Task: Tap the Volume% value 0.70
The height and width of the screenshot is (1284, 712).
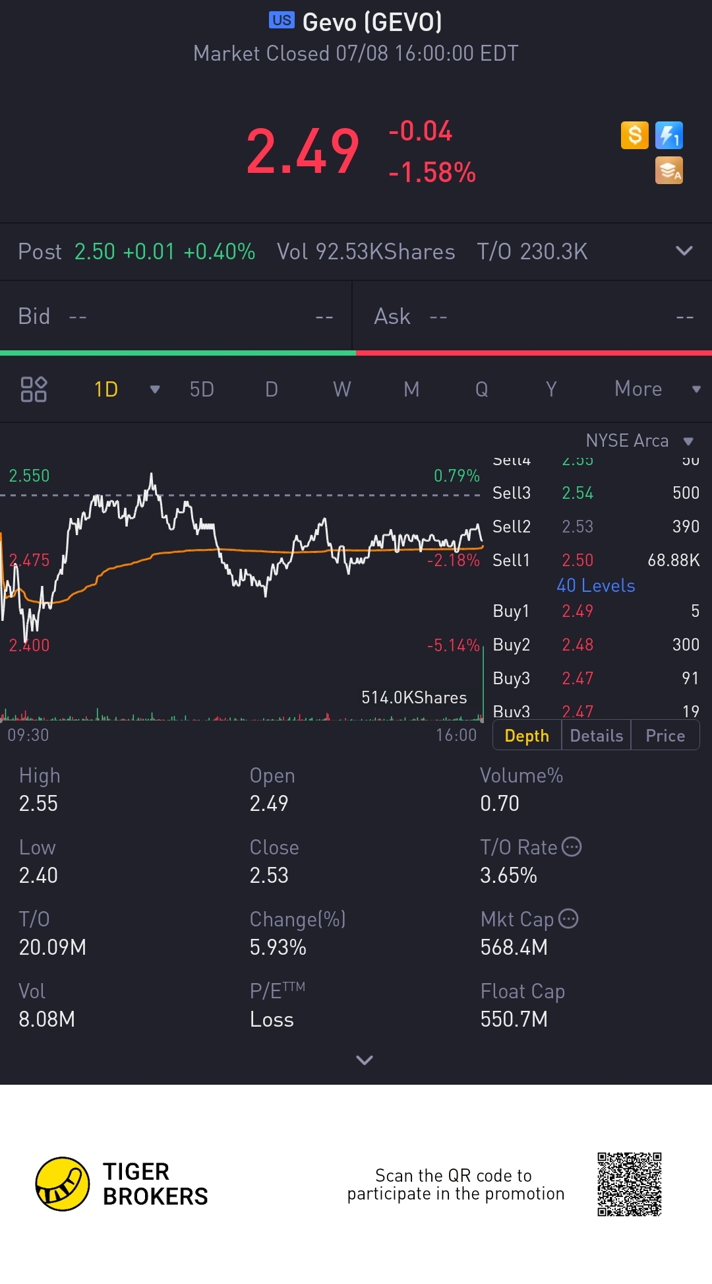Action: (500, 803)
